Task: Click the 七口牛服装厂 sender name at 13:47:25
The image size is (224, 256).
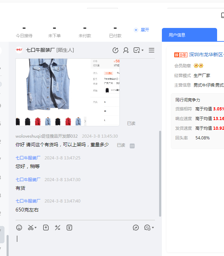Action: pyautogui.click(x=28, y=158)
